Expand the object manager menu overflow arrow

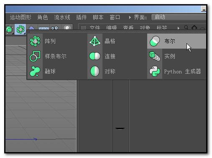(x=179, y=28)
